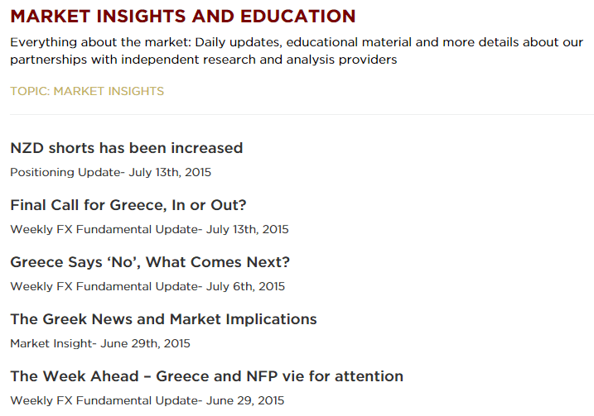Open 'Greece Says No, What Comes Next?' article

click(x=150, y=262)
